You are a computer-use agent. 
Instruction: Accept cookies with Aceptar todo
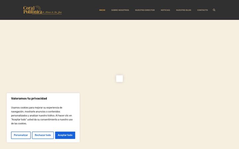(x=65, y=135)
